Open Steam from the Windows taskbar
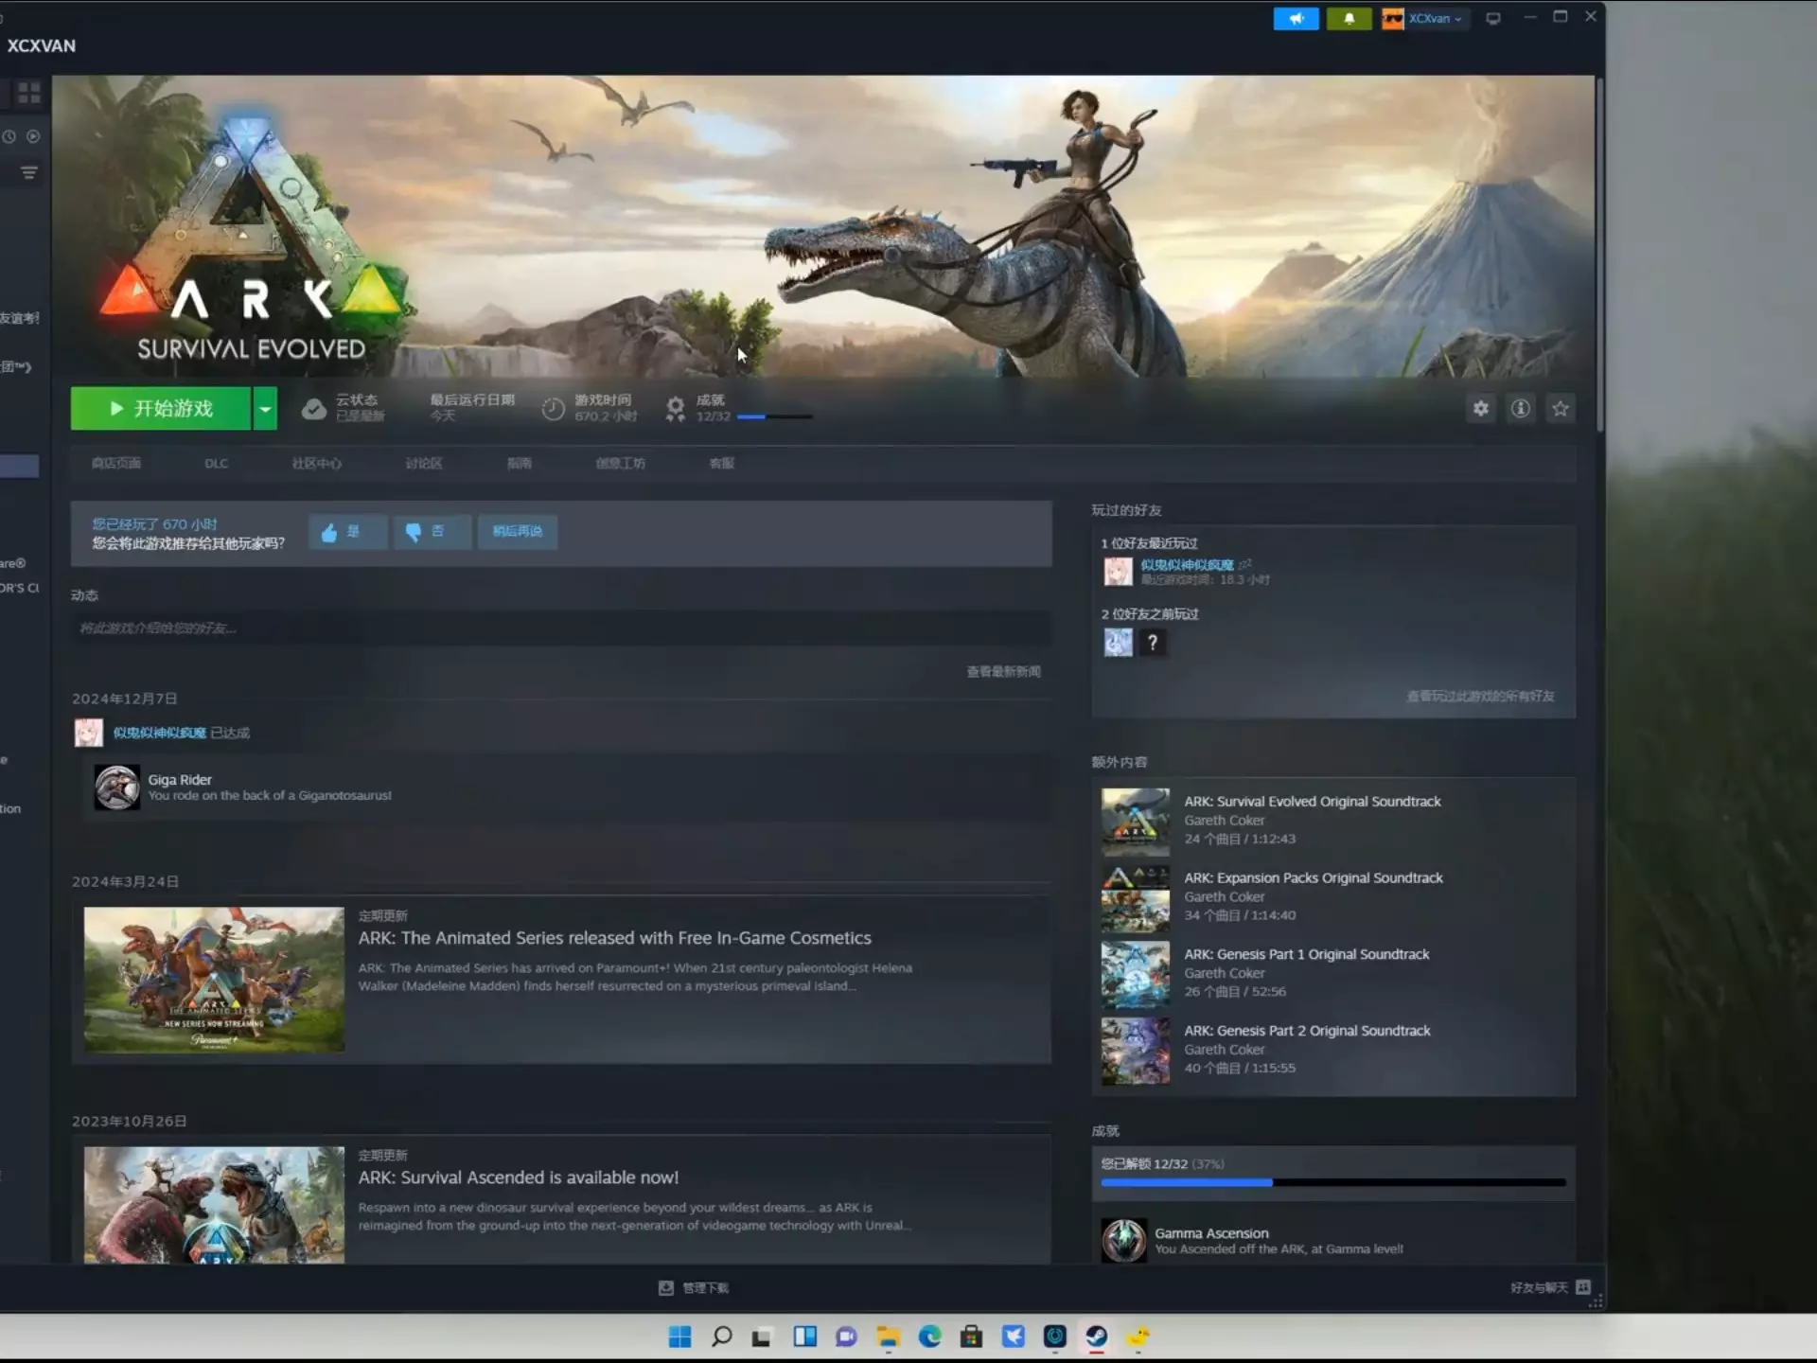The image size is (1817, 1363). pyautogui.click(x=1096, y=1336)
